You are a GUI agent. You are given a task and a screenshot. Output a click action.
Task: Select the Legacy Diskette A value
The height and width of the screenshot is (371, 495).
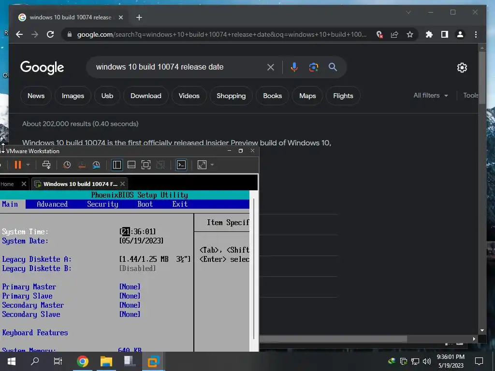click(155, 259)
